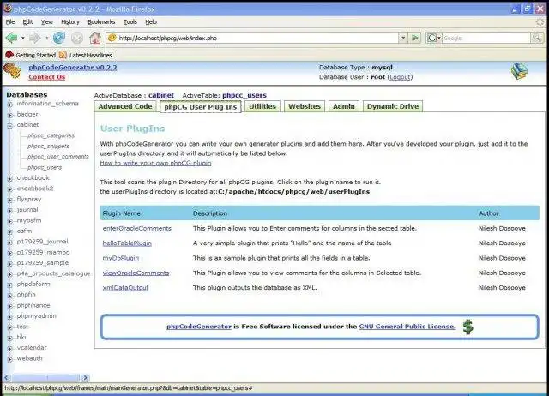Switch to the Advanced Code tab
This screenshot has height=396, width=549.
[125, 106]
